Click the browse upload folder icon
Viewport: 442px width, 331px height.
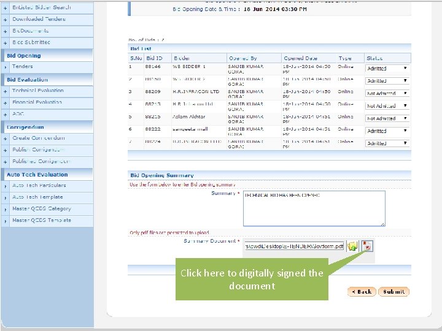point(352,246)
